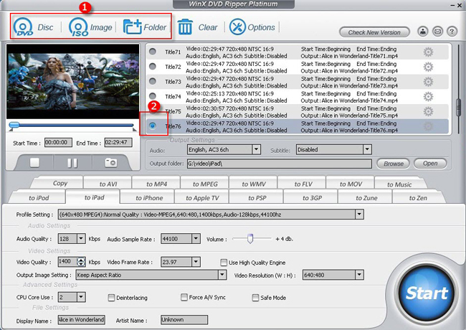The width and height of the screenshot is (466, 330).
Task: Open Output Image Setting dropdown
Action: 222,275
